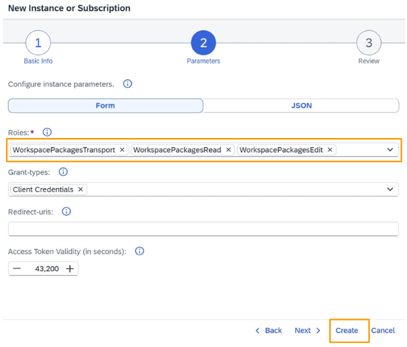
Task: Remove WorkspacePackagesEdit role token
Action: click(330, 150)
